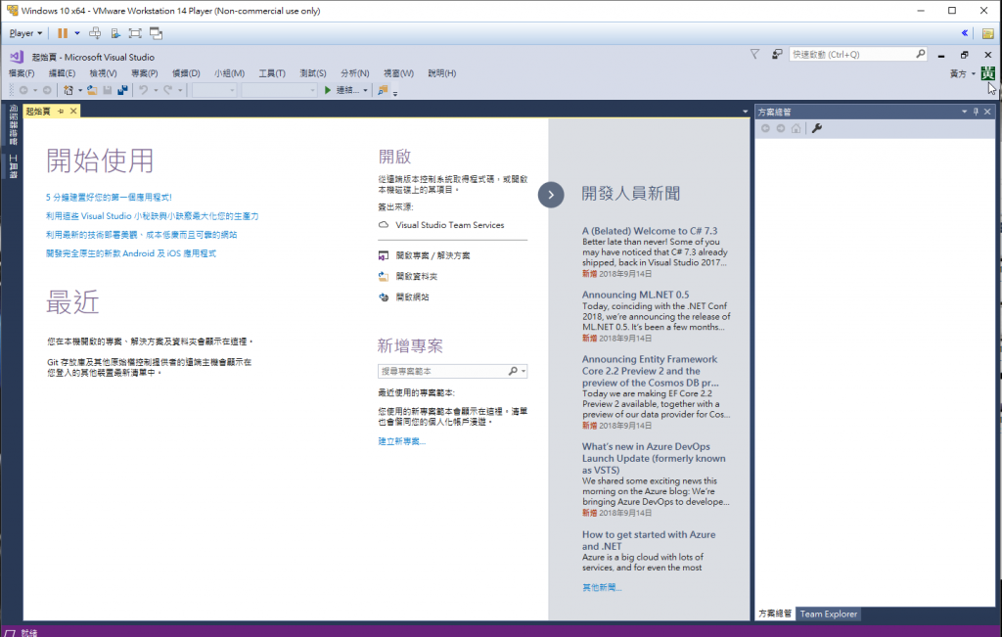Click the Solution Explorer properties wrench icon
1002x637 pixels.
coord(817,128)
